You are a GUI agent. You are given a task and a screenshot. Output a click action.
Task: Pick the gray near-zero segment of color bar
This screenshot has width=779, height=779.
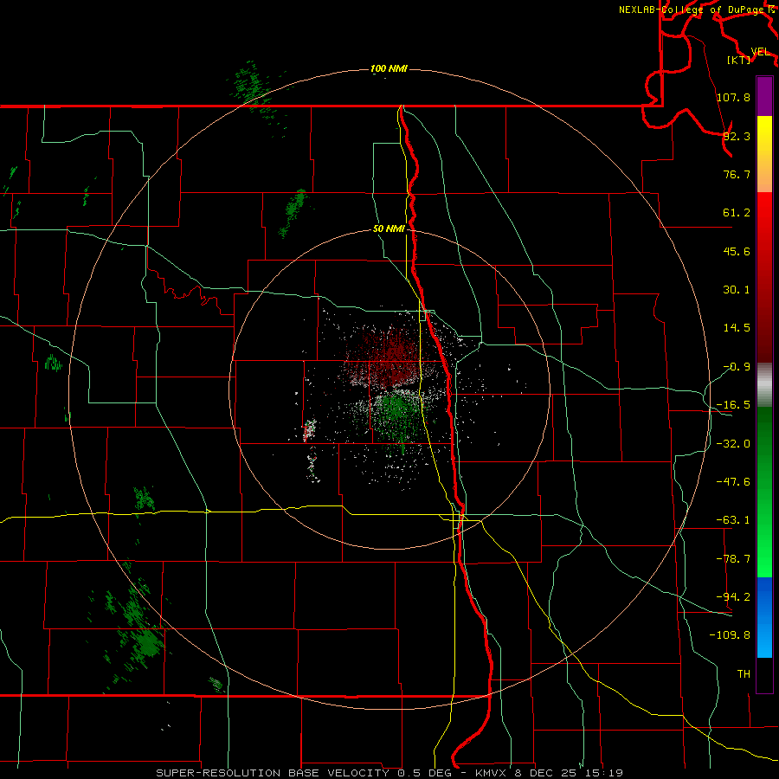click(764, 384)
